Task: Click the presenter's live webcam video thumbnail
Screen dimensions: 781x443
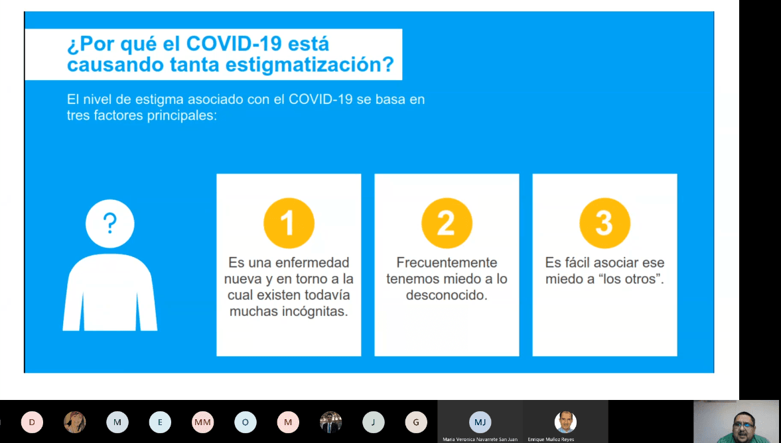Action: point(736,421)
